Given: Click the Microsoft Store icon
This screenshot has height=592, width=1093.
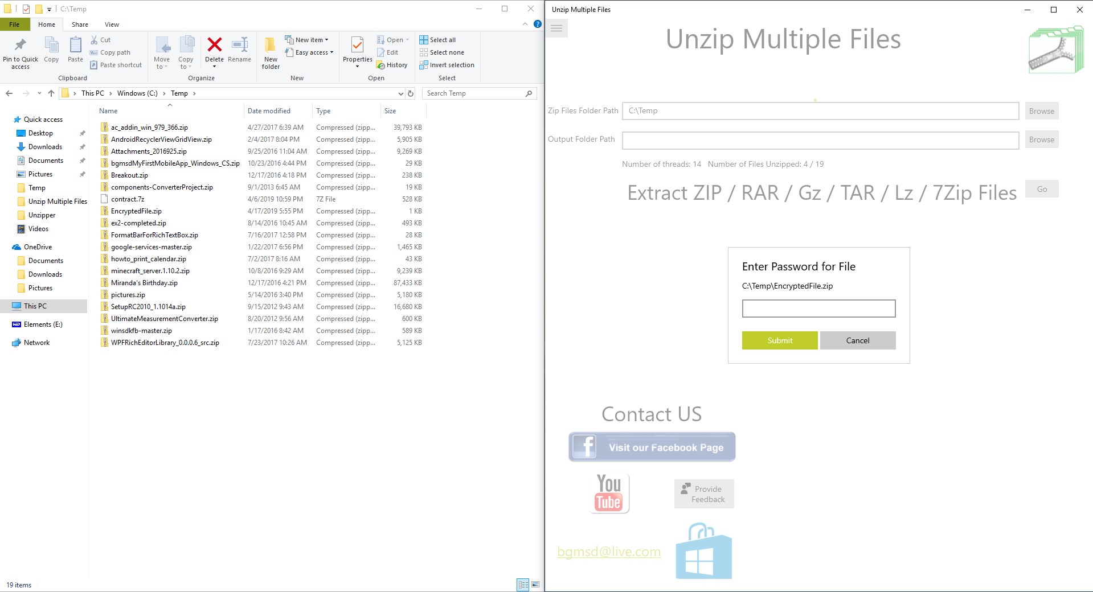Looking at the screenshot, I should click(x=703, y=550).
